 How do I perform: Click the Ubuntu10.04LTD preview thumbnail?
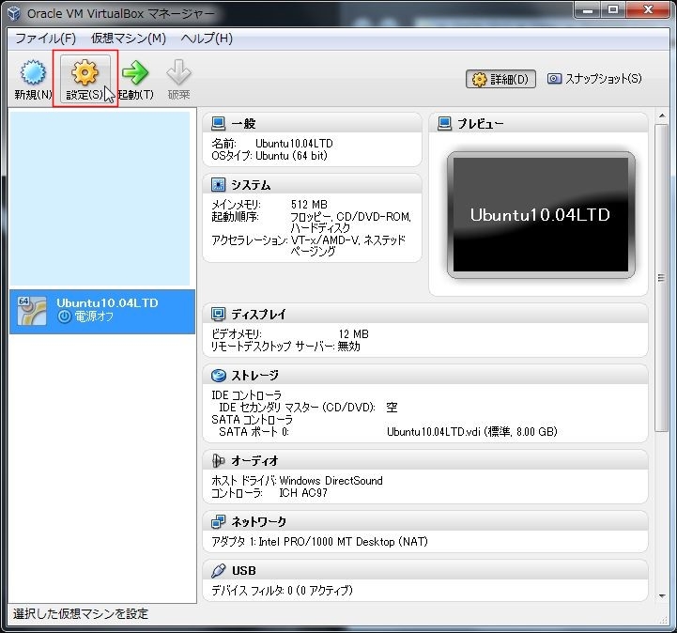pyautogui.click(x=541, y=214)
